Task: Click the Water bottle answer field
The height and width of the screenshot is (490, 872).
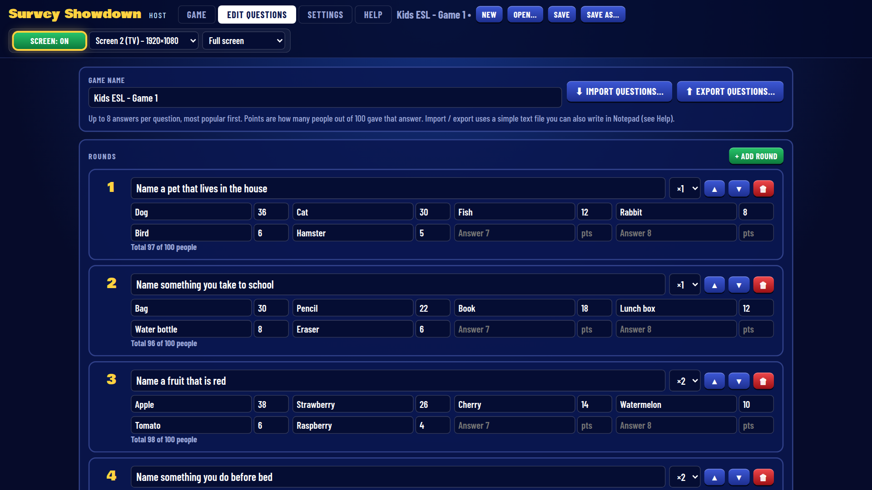Action: click(x=191, y=329)
